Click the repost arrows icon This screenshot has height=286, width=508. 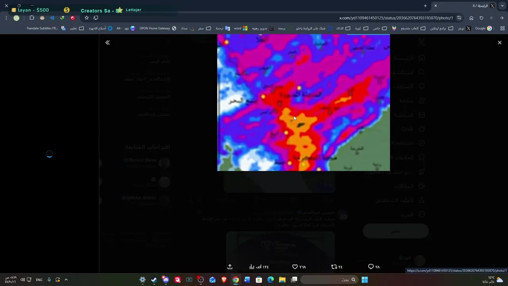point(334,267)
